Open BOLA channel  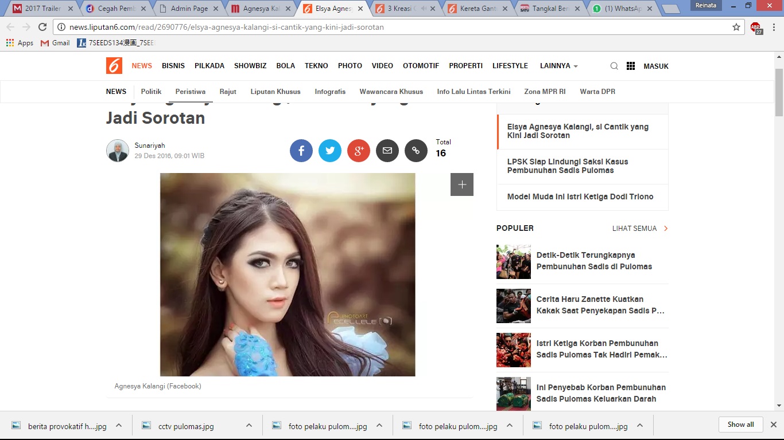click(286, 66)
